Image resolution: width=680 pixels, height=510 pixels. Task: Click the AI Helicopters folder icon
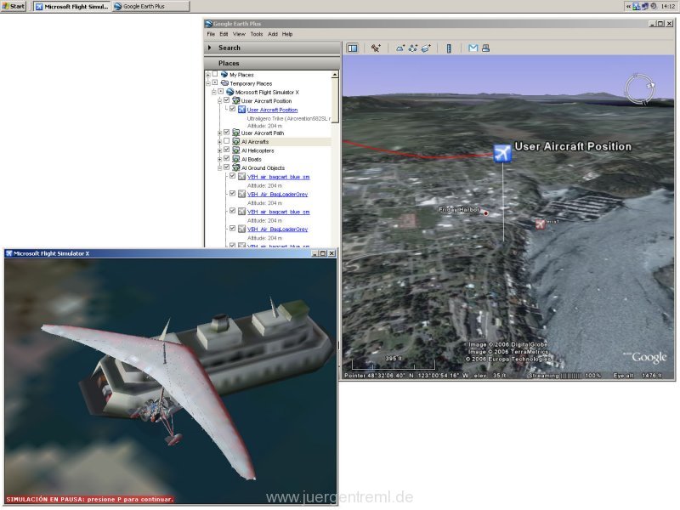click(236, 150)
